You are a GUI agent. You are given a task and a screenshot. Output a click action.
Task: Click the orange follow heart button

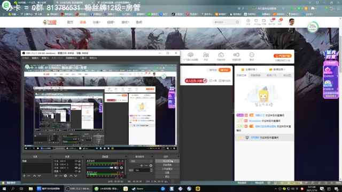pos(224,70)
